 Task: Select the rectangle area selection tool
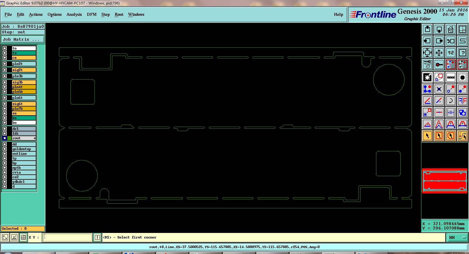click(439, 136)
